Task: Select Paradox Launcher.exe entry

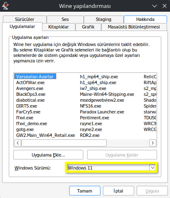Action: tap(102, 112)
